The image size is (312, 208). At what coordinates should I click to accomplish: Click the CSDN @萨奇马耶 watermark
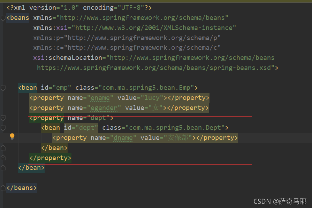click(280, 201)
